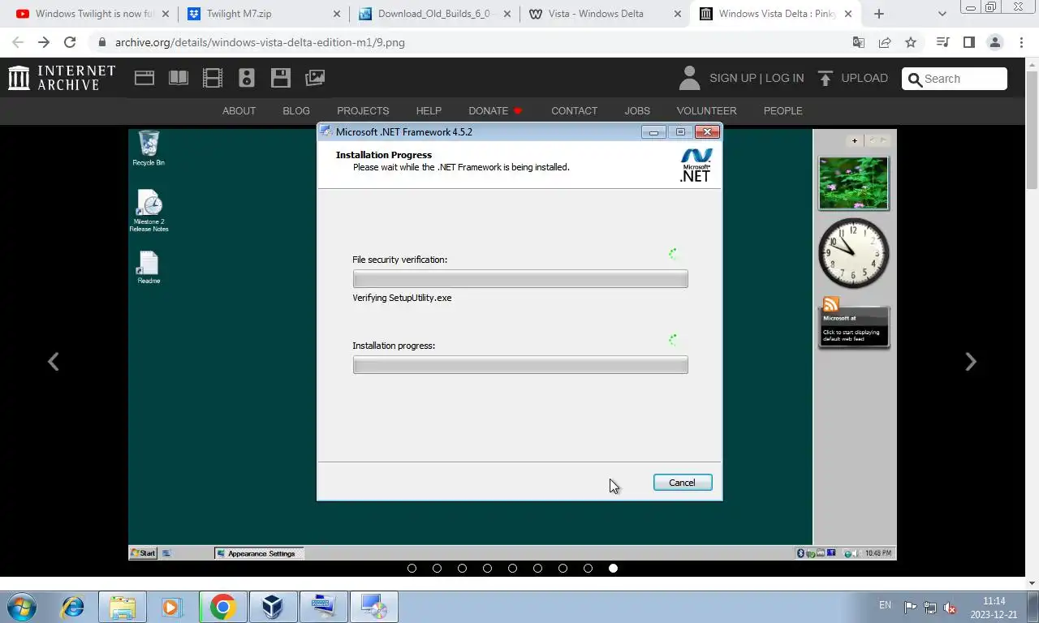Click the browser forward arrow

tap(44, 42)
